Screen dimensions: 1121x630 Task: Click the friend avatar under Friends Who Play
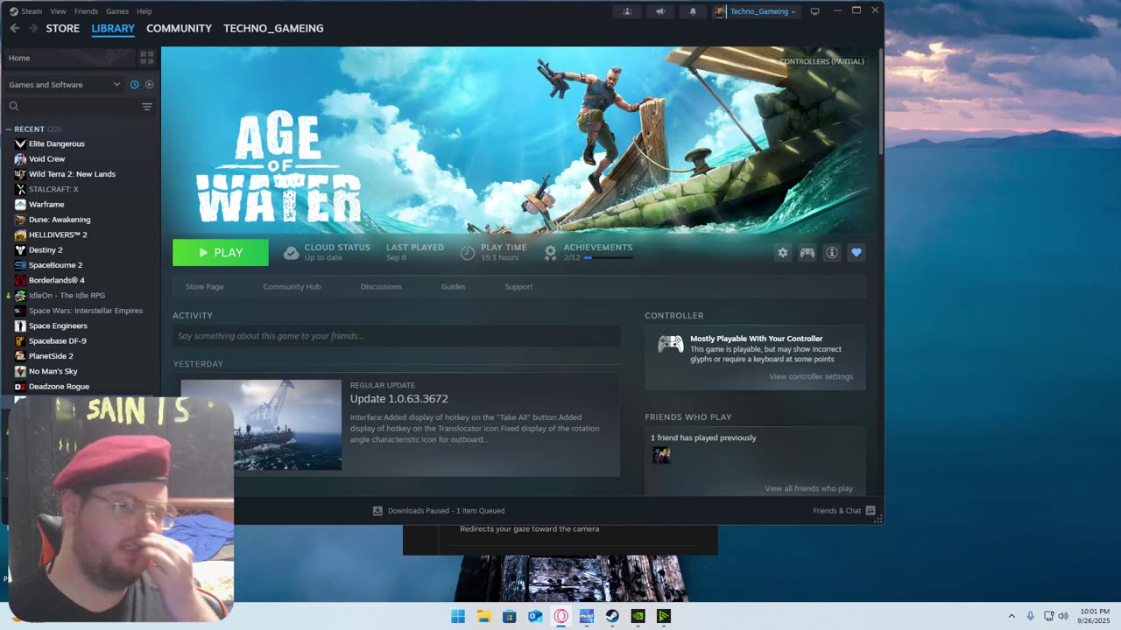tap(661, 455)
